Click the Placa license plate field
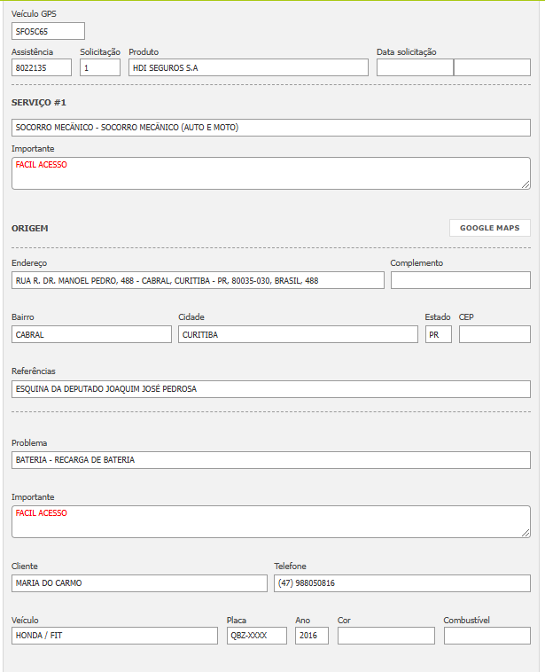The image size is (545, 672). 256,636
